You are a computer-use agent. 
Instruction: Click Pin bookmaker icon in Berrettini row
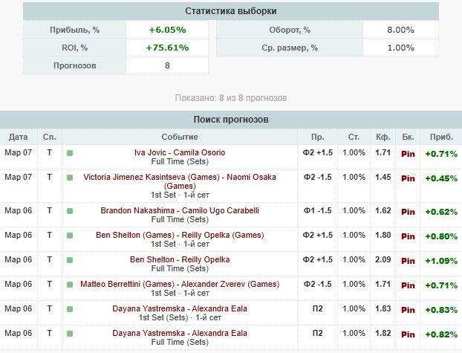click(x=408, y=285)
